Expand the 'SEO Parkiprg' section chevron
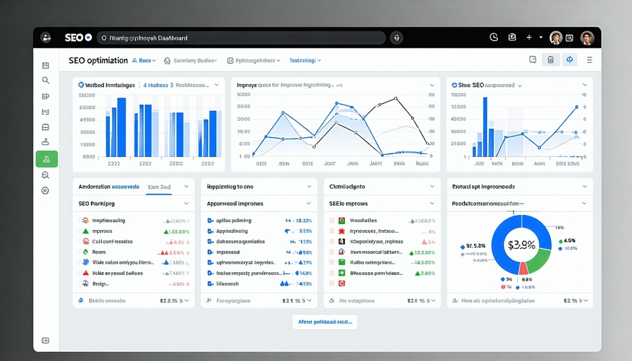The image size is (632, 361). (x=186, y=204)
